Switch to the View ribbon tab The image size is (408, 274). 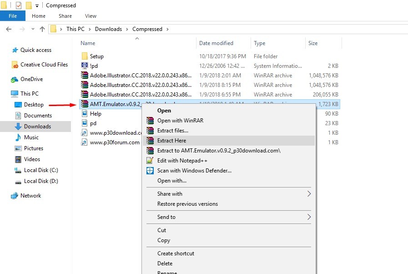(x=91, y=16)
